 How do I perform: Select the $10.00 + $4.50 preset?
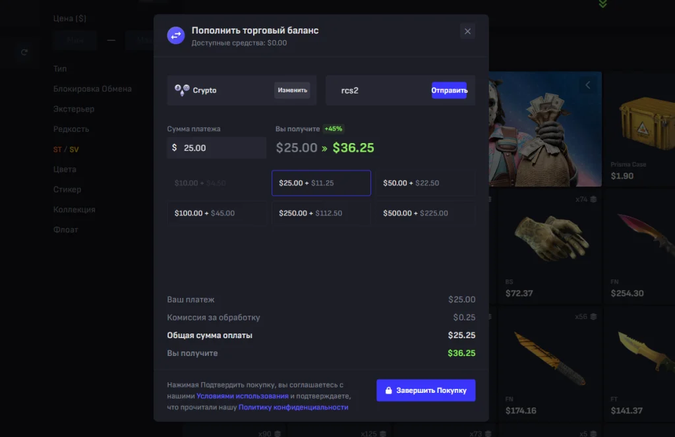[216, 183]
